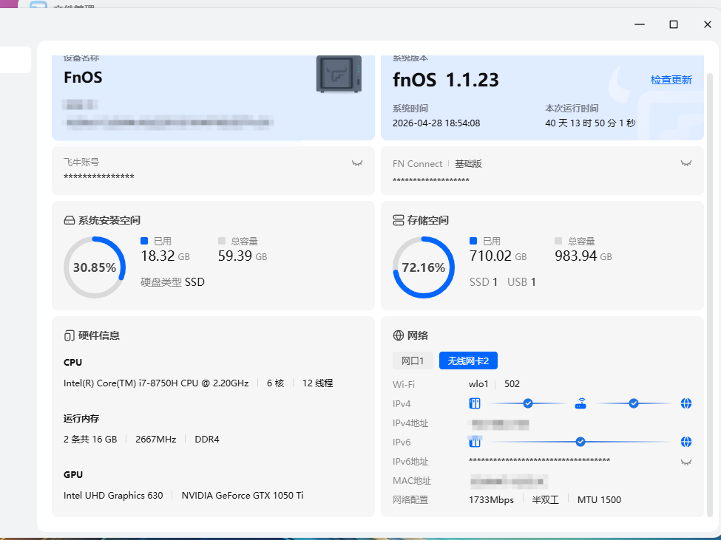Click the hardware info icon beside 硬件信息
Viewport: 721px width, 540px height.
[69, 335]
